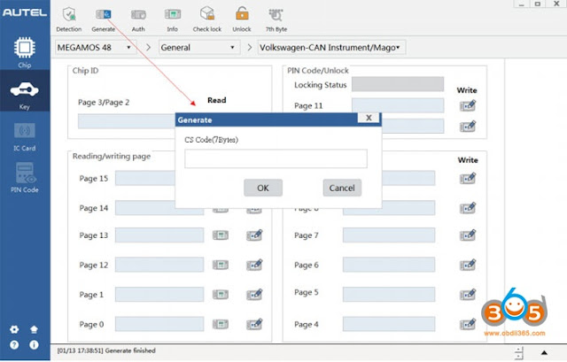Run Check lock from toolbar
567x362 pixels.
[x=207, y=19]
